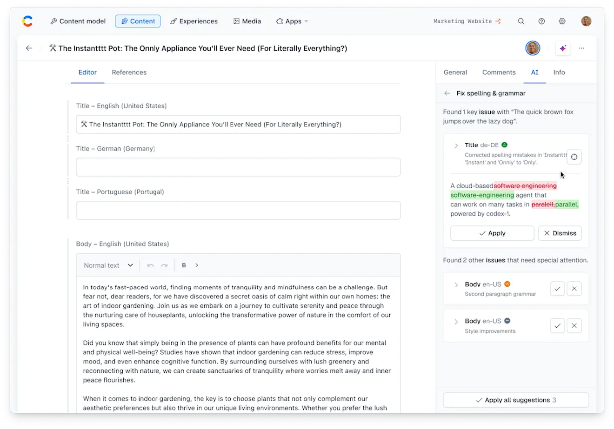614x429 pixels.
Task: Click the Contentful logo icon
Action: click(27, 21)
